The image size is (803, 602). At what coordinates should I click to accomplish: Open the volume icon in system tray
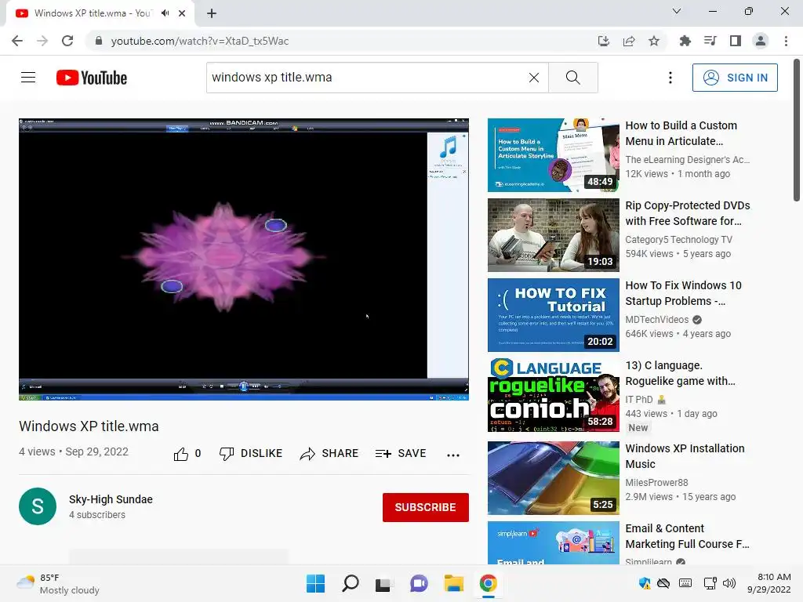[x=729, y=583]
